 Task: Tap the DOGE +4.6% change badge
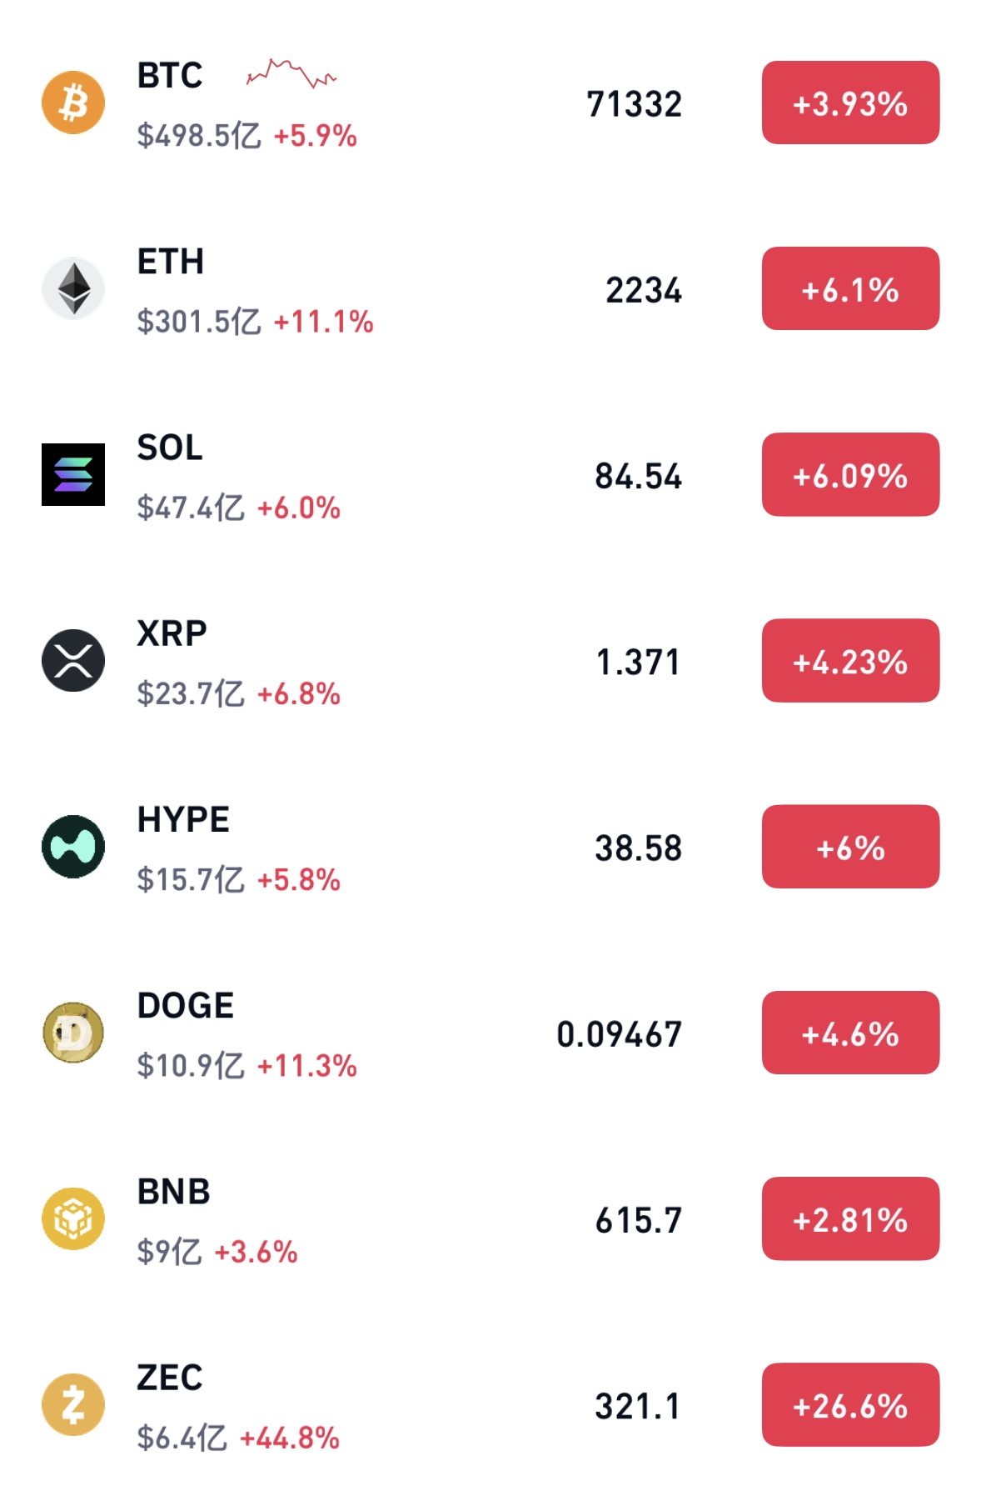[x=850, y=1033]
